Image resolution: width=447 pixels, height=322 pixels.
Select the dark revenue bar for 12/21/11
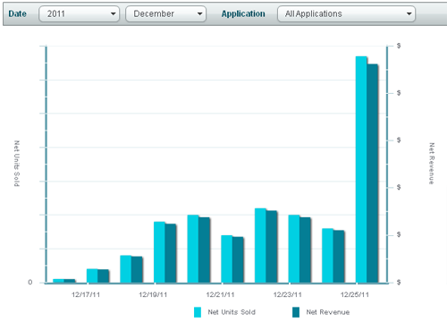coord(238,259)
